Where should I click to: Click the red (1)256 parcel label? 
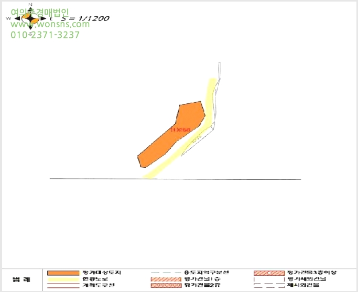180,129
